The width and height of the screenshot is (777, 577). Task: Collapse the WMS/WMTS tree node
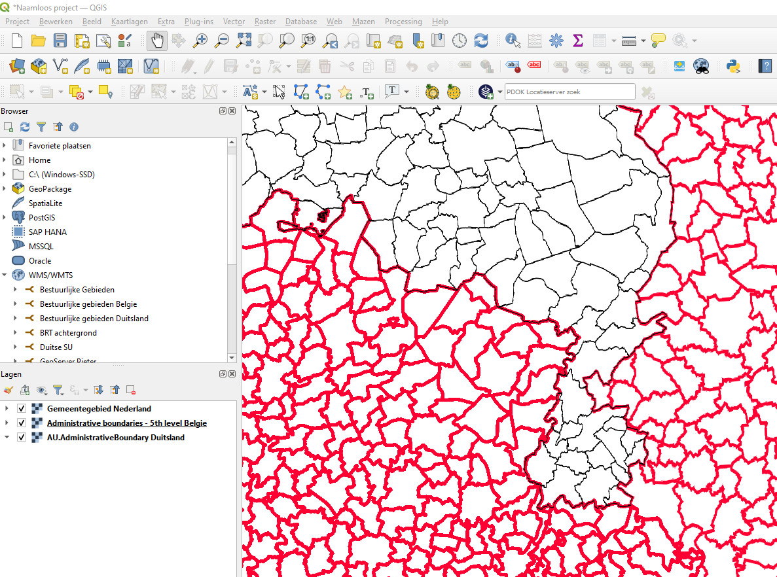point(5,275)
